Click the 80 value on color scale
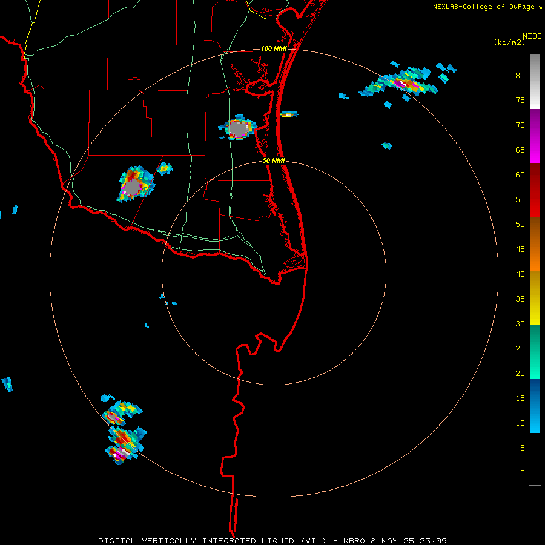The width and height of the screenshot is (545, 545). (x=520, y=76)
